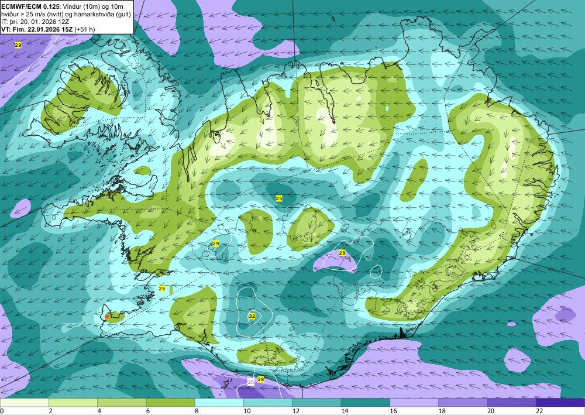Click the yellow 29 label over the purple sea

click(18, 45)
